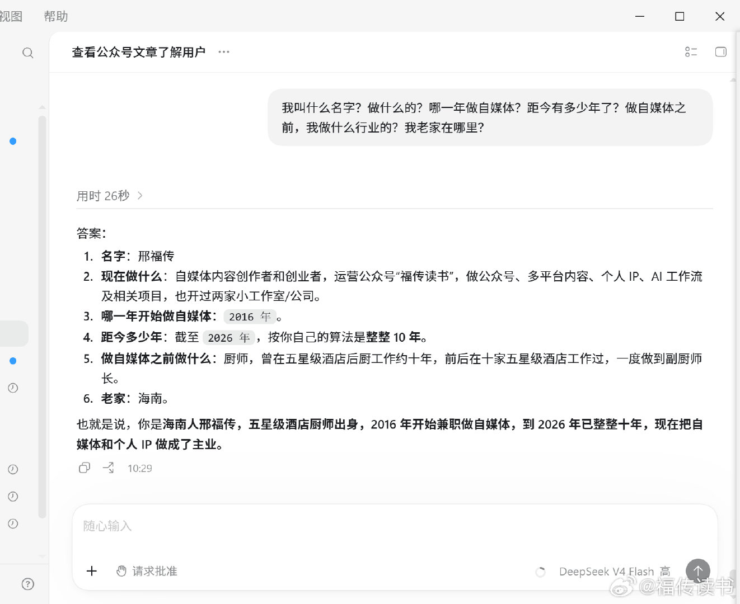The height and width of the screenshot is (604, 740).
Task: Click the 2016 年 highlighted value
Action: 250,317
